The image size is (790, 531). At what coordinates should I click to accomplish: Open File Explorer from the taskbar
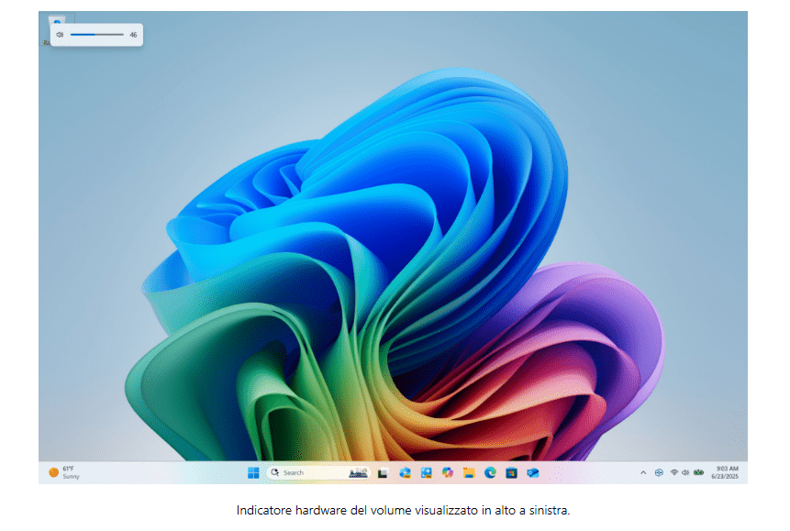coord(469,472)
